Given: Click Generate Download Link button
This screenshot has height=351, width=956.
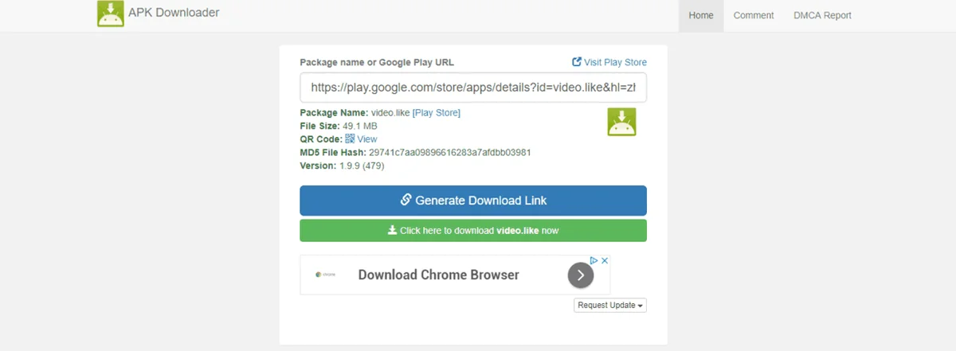Looking at the screenshot, I should (x=473, y=201).
